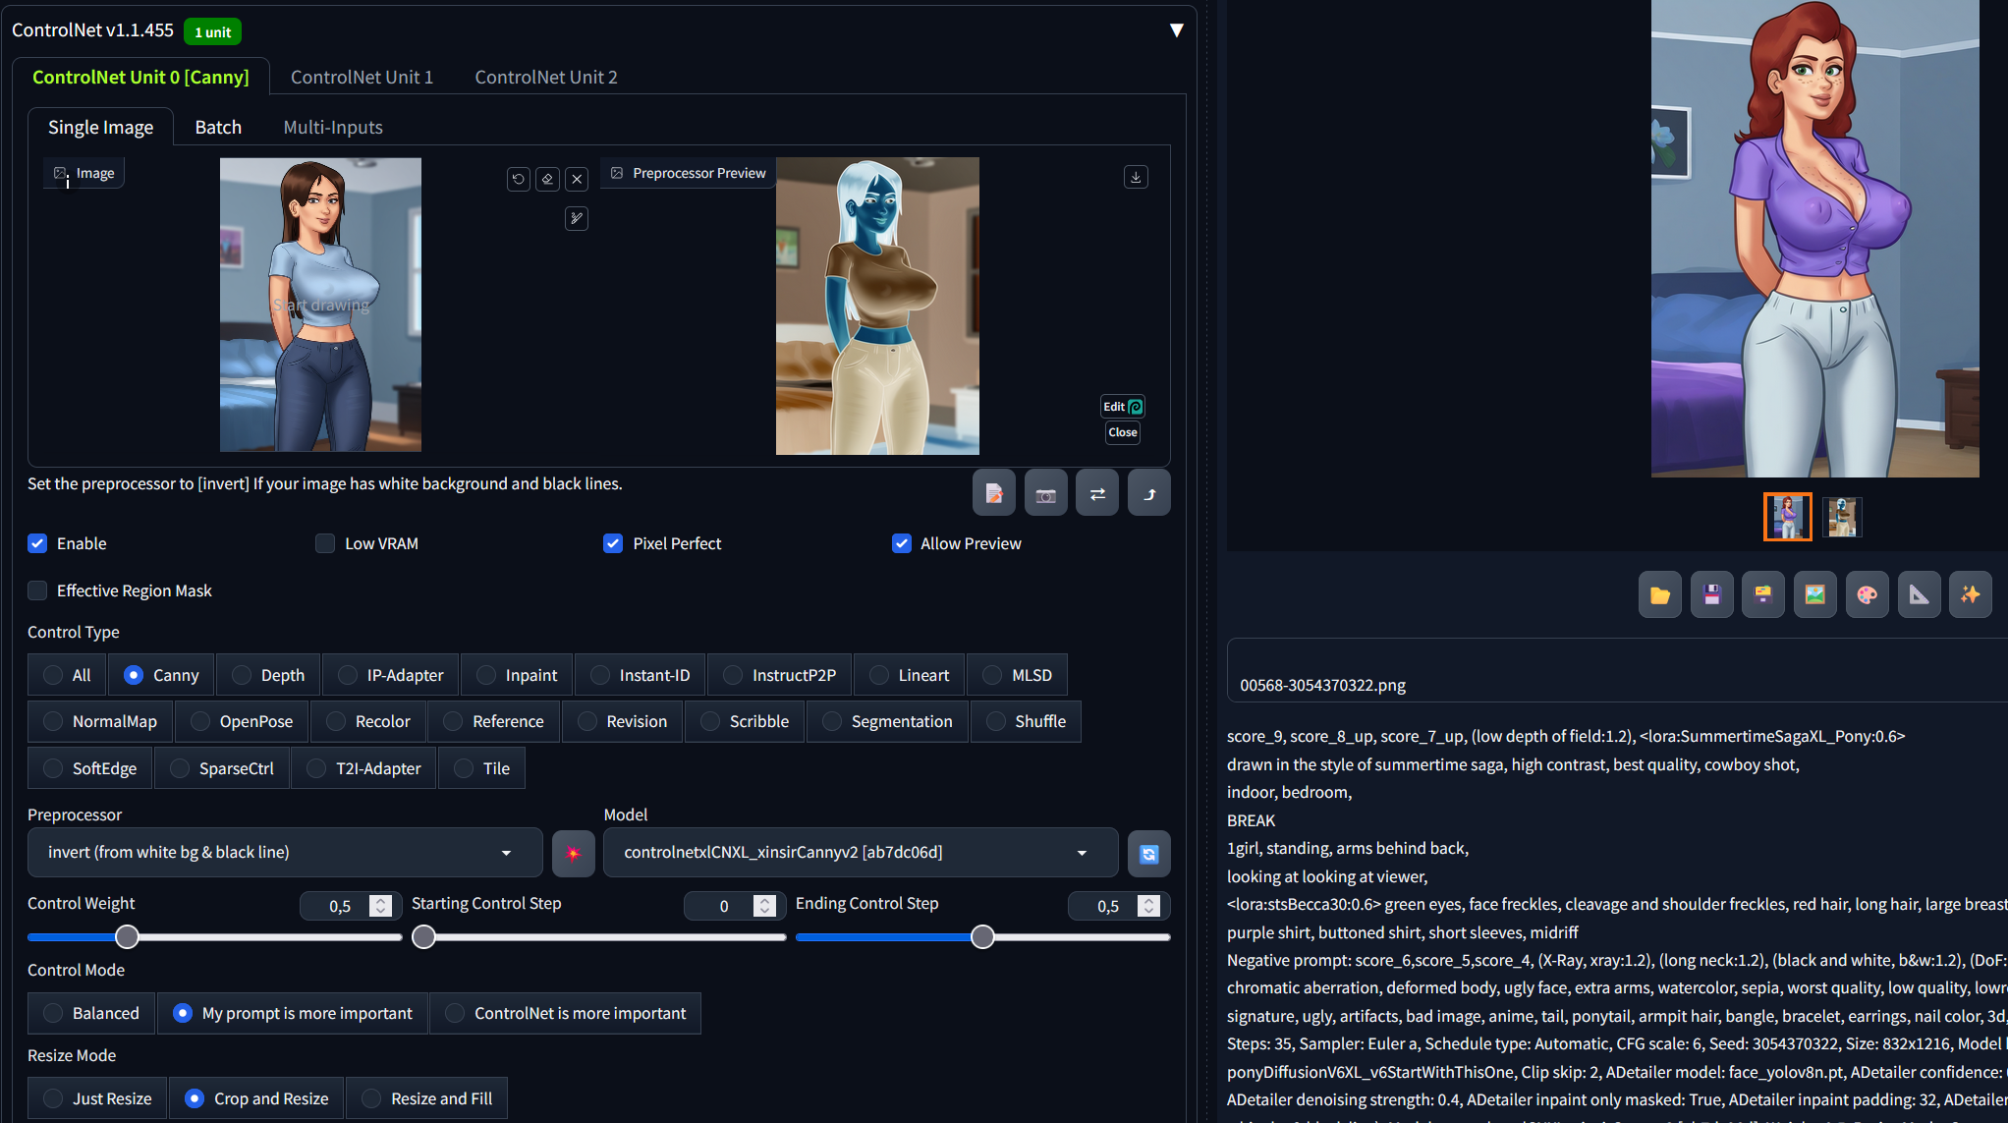This screenshot has height=1123, width=2008.
Task: Select the first gallery thumbnail
Action: (x=1787, y=517)
